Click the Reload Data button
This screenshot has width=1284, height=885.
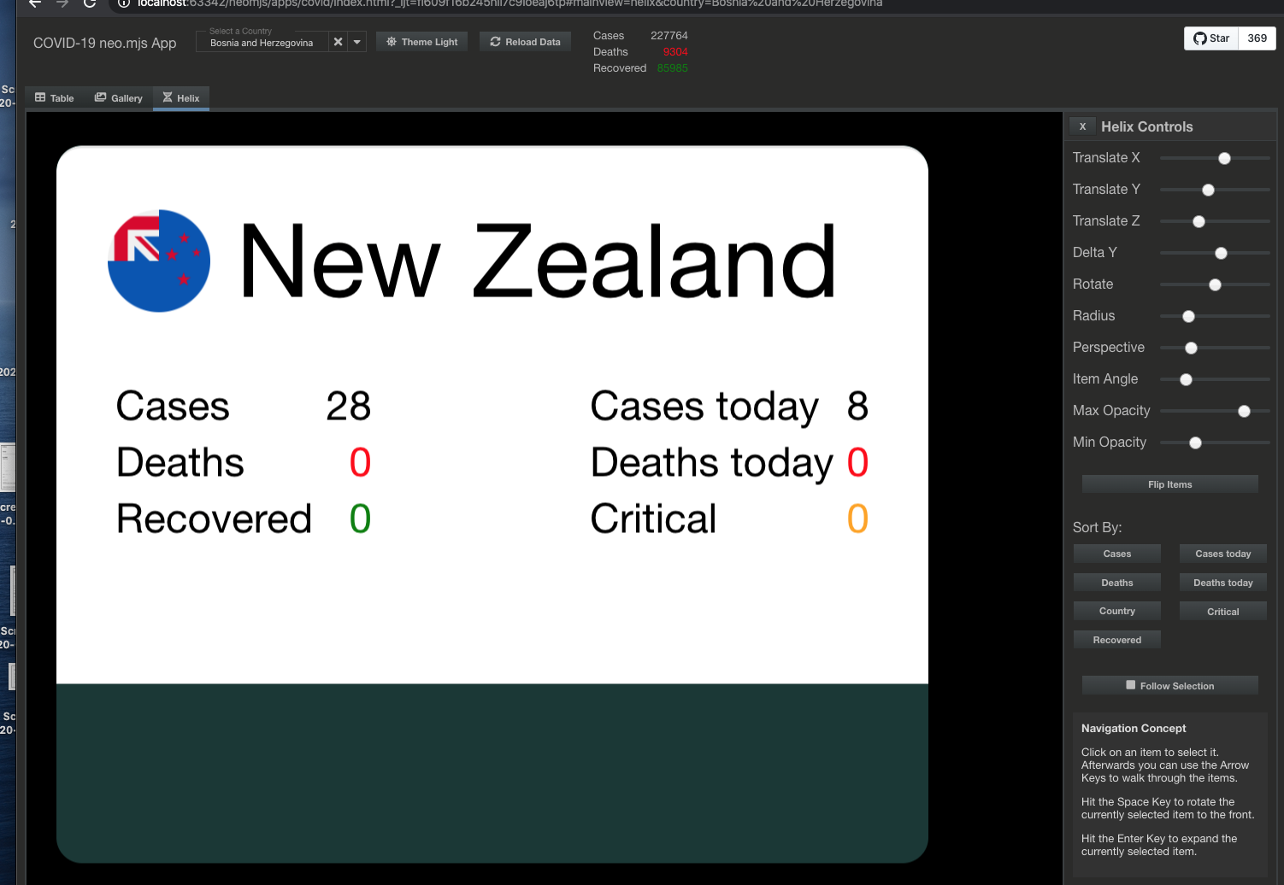click(525, 42)
